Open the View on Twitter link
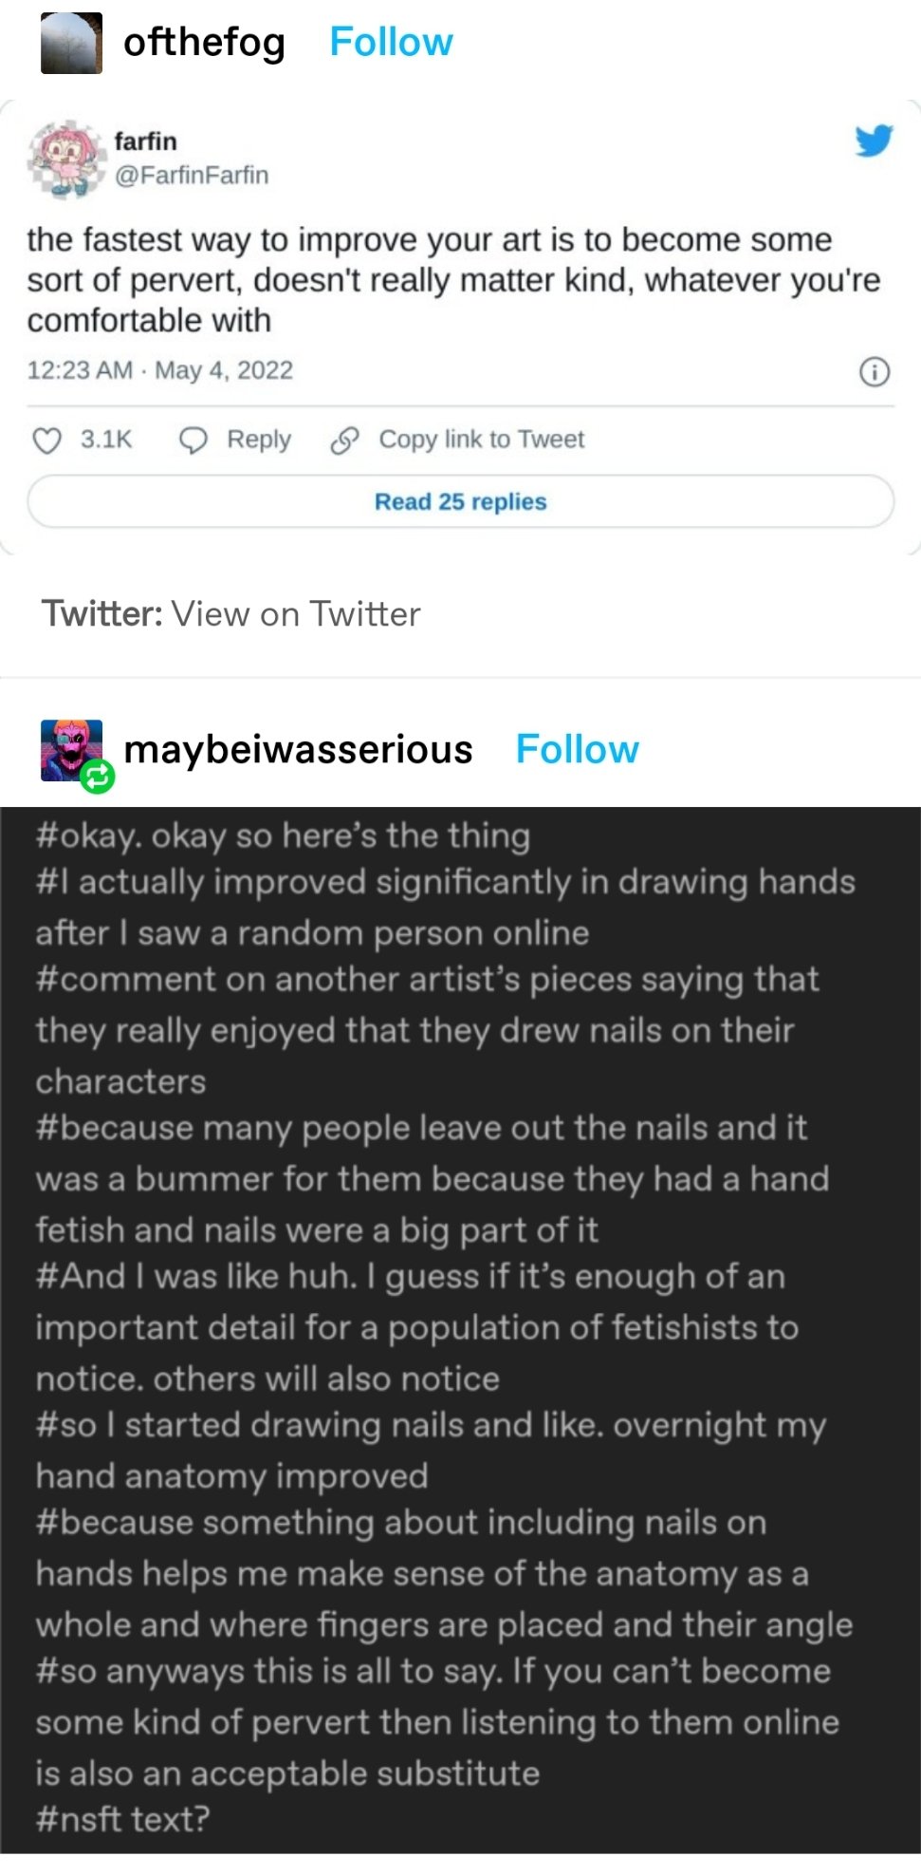The image size is (921, 1875). pos(295,614)
